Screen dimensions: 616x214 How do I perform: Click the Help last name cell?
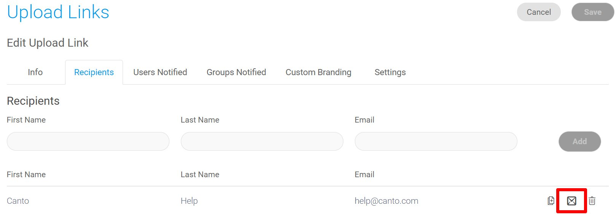189,201
